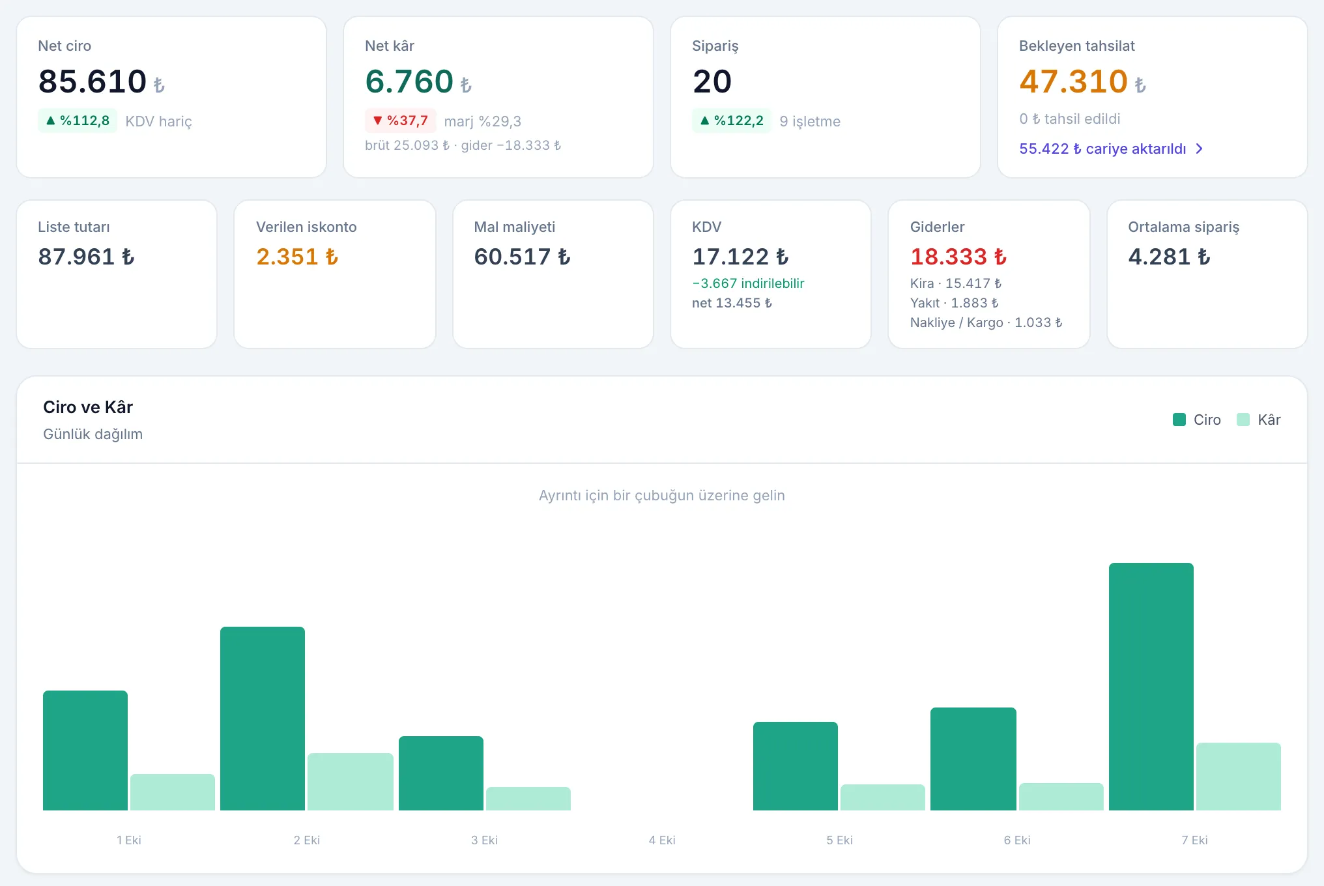1324x886 pixels.
Task: Click the Kâr bar for 5 Eki
Action: click(883, 797)
